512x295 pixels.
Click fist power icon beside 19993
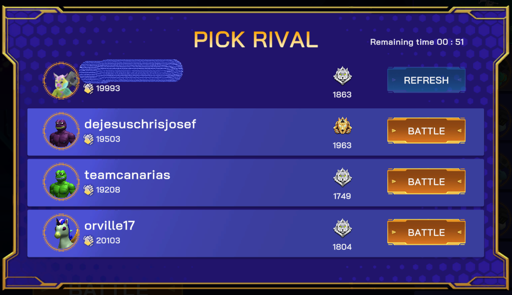(x=89, y=88)
